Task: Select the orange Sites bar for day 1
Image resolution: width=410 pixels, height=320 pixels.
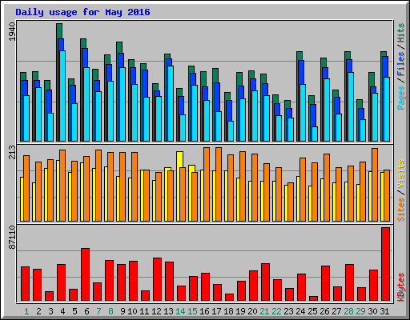Action: 26,188
